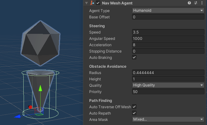The height and width of the screenshot is (125, 207).
Task: Open the component presets sliders icon
Action: (x=196, y=3)
